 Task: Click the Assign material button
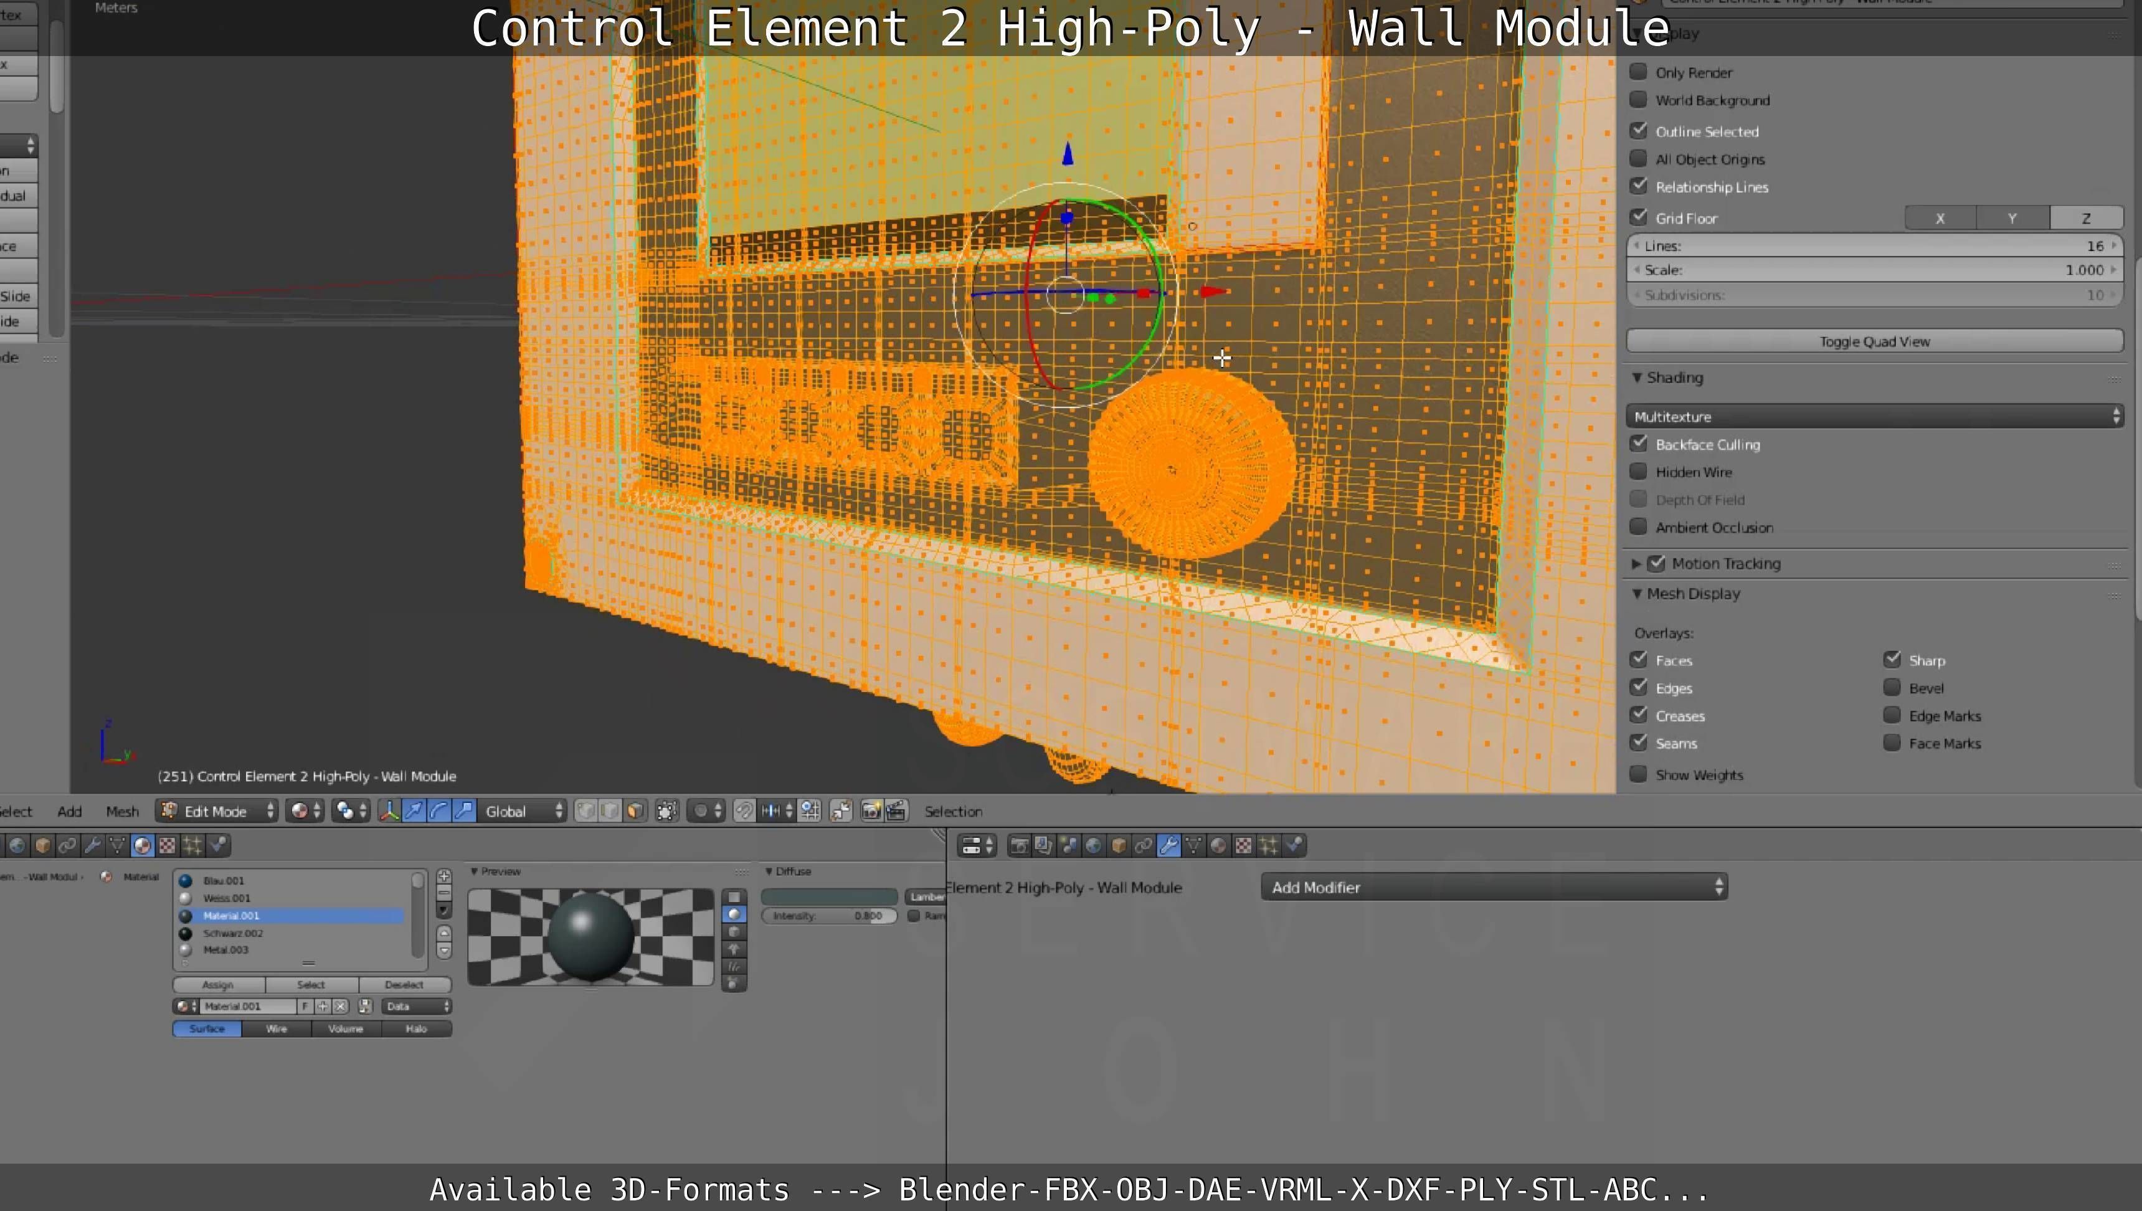point(218,985)
